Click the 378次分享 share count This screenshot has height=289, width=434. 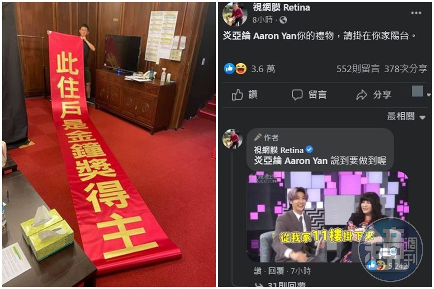click(x=406, y=69)
